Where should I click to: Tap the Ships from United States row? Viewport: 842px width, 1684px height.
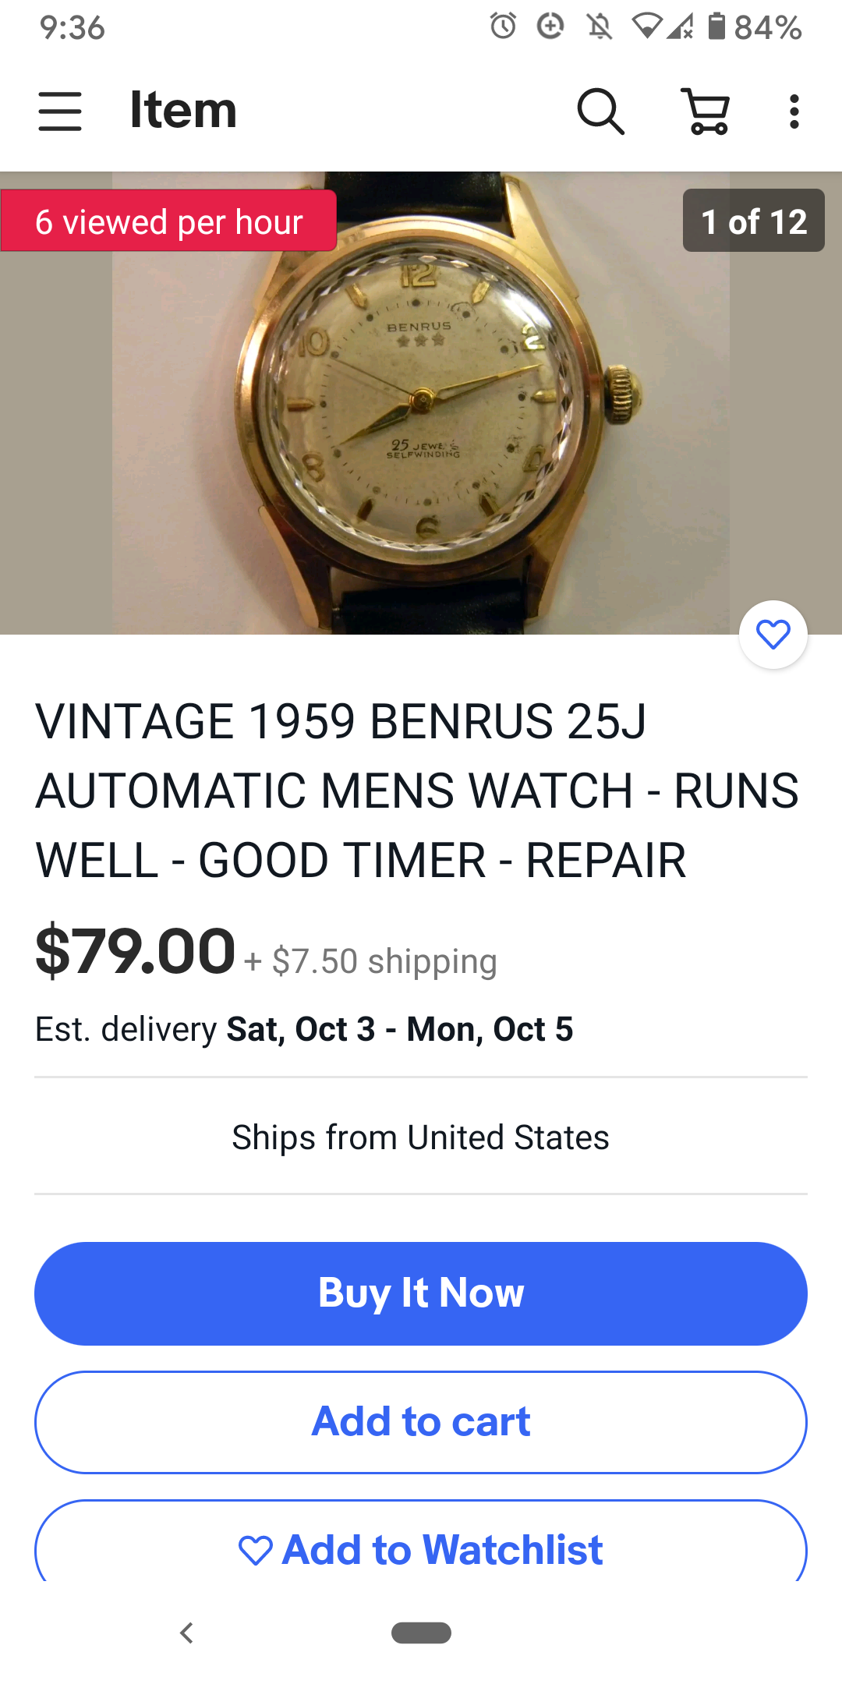tap(421, 1137)
